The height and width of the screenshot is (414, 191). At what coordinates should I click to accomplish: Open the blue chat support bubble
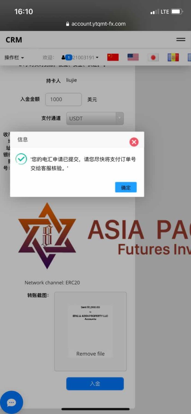tap(11, 403)
